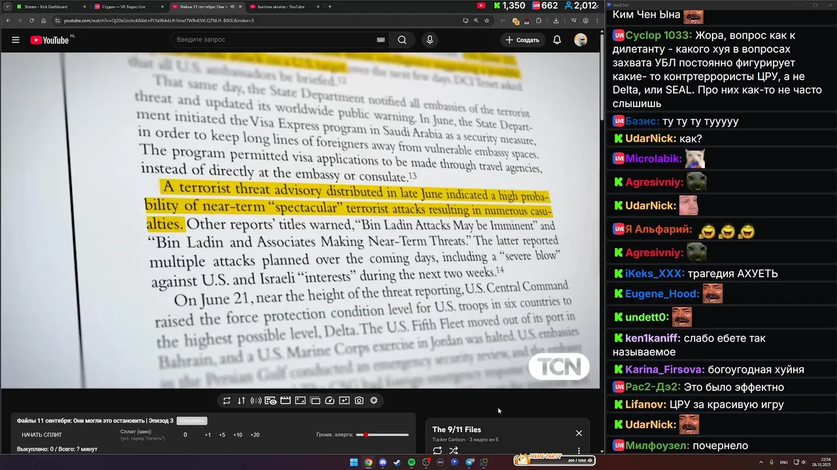Image resolution: width=837 pixels, height=470 pixels.
Task: Select the Файлы 11 сентября tab
Action: click(206, 7)
